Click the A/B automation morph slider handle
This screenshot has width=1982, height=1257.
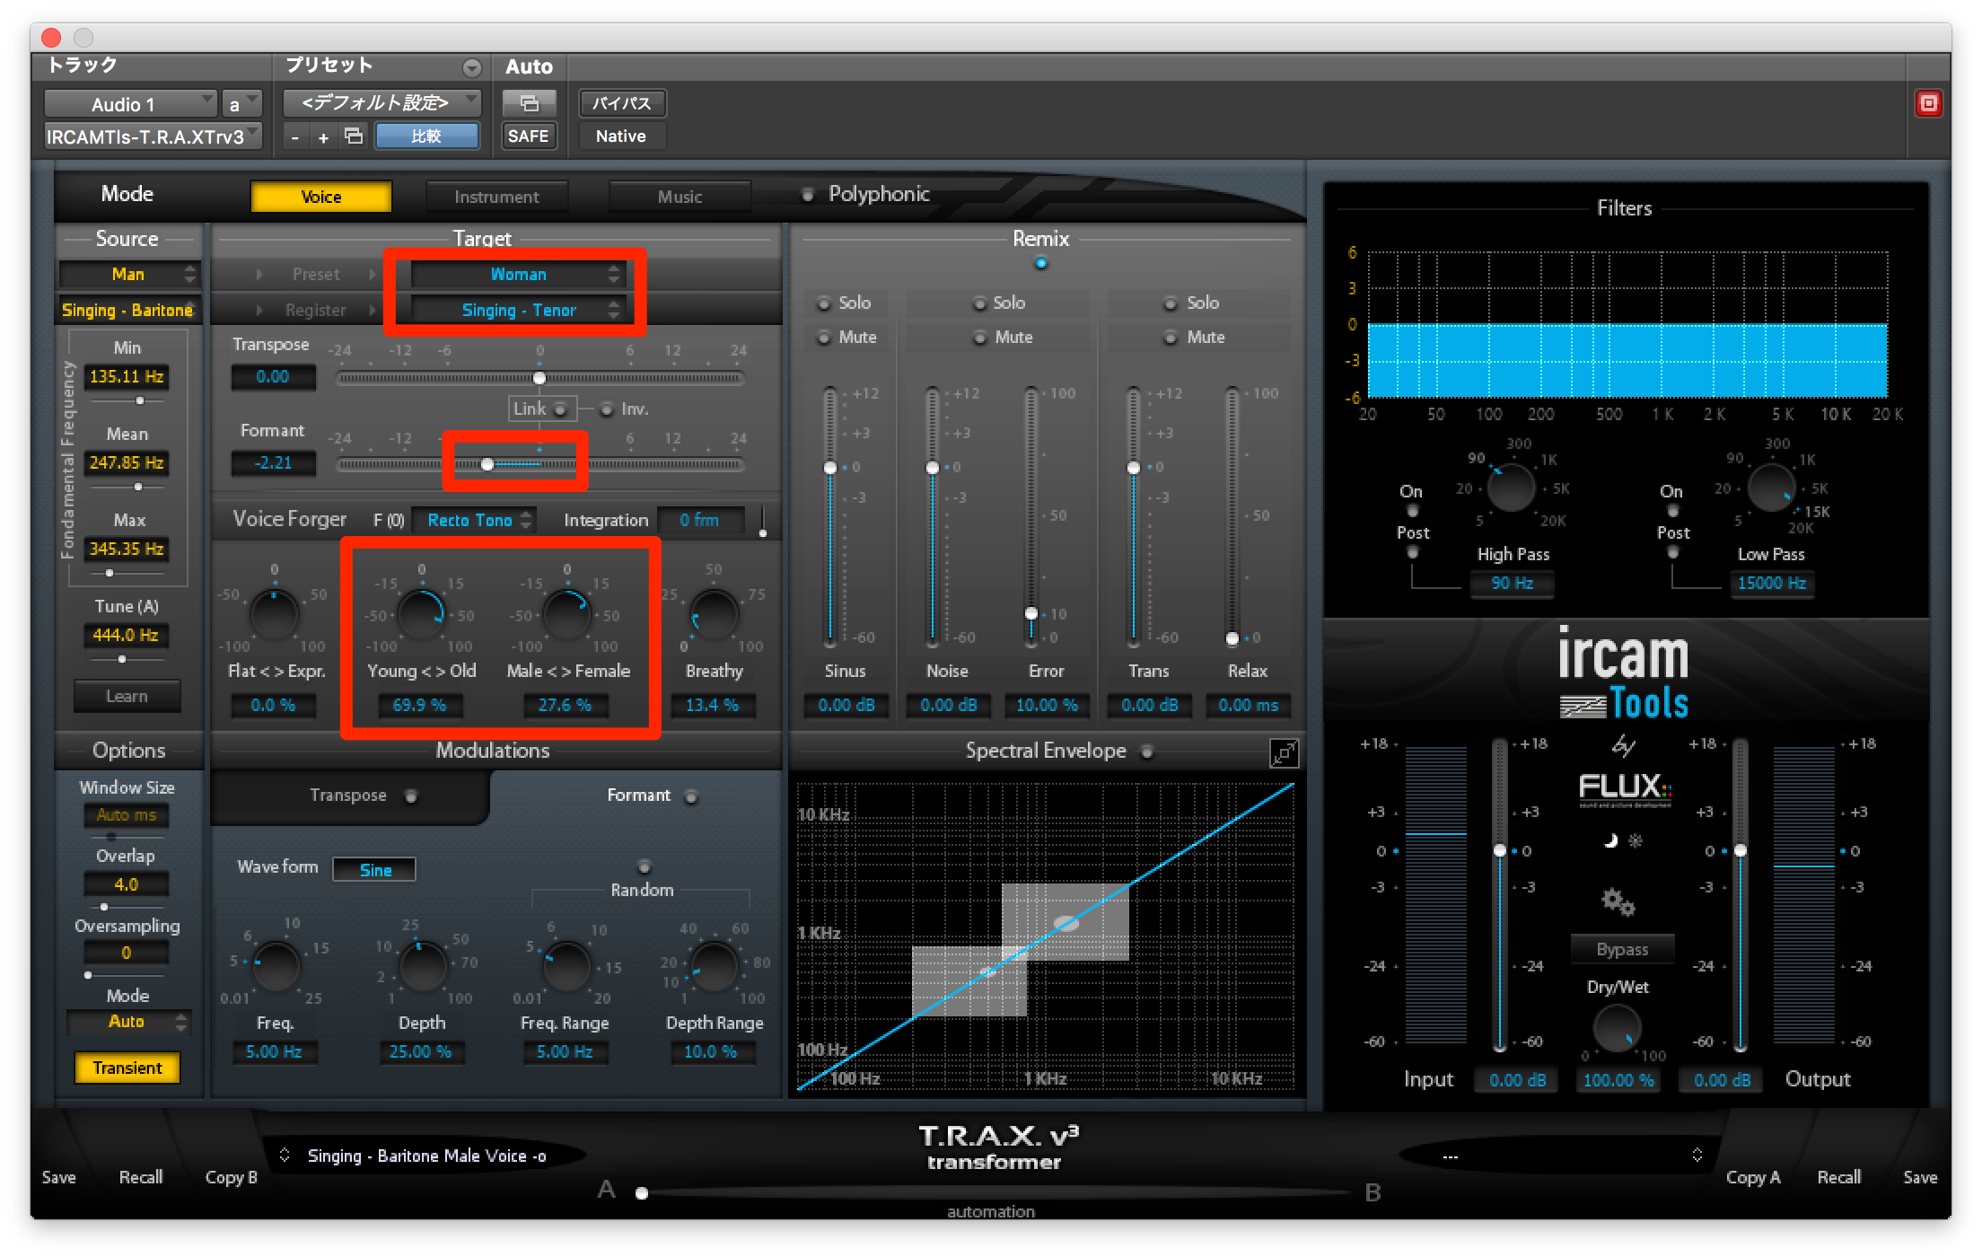click(642, 1193)
